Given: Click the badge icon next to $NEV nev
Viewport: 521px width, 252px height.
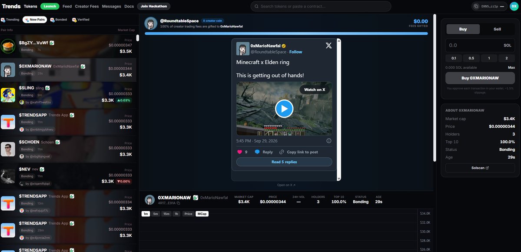Looking at the screenshot, I should 42,169.
